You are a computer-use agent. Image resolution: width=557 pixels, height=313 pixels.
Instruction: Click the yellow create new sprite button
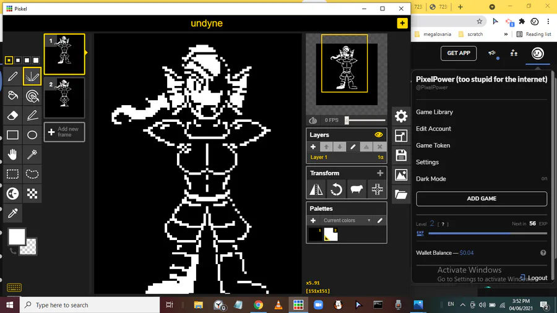pos(402,23)
